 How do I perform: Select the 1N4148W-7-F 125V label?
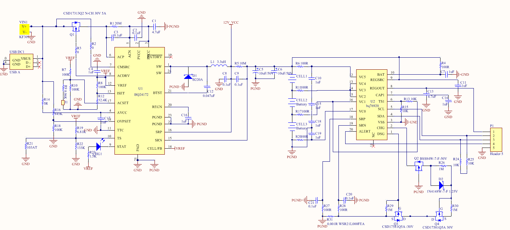click(x=442, y=191)
